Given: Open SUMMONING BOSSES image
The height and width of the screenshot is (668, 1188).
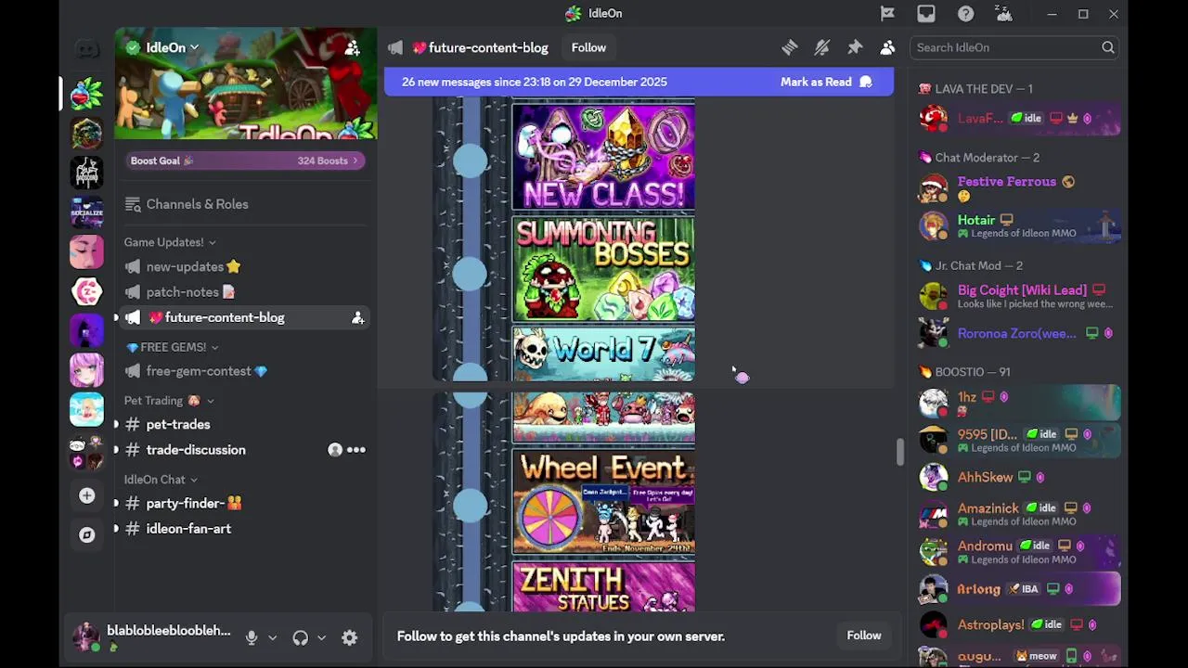Looking at the screenshot, I should 603,270.
